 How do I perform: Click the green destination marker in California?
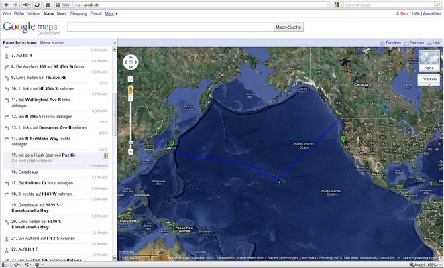tap(343, 139)
